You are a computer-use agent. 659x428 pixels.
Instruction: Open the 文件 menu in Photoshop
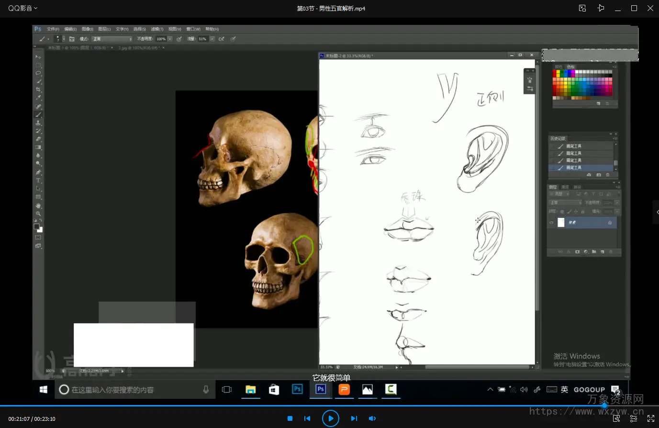tap(53, 29)
